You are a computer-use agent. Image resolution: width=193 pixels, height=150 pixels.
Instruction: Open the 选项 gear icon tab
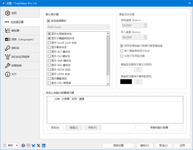point(8,13)
